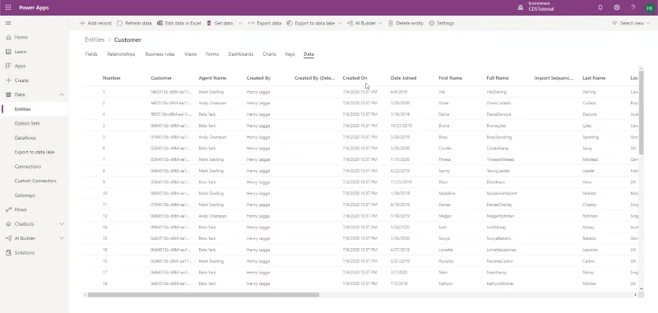The image size is (658, 313).
Task: Click the Power Apps title
Action: (34, 7)
